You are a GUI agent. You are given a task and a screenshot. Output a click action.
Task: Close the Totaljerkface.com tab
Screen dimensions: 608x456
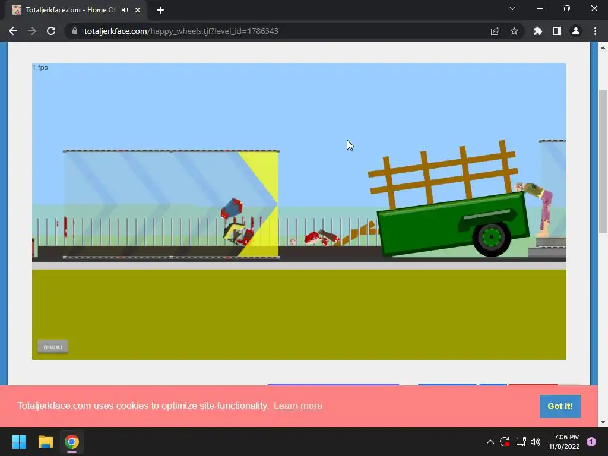138,10
